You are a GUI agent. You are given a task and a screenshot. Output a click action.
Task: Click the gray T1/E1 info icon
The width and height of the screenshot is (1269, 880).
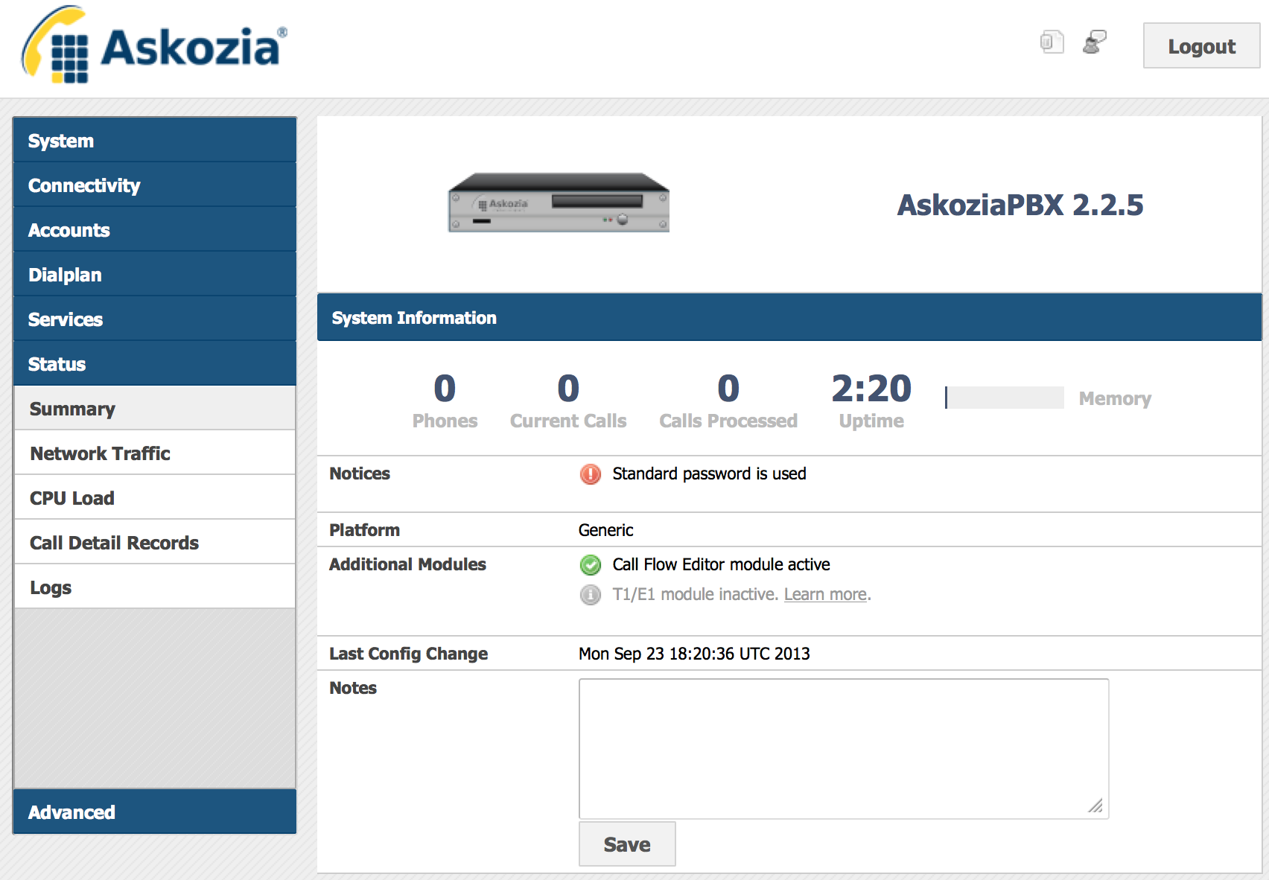pos(591,595)
